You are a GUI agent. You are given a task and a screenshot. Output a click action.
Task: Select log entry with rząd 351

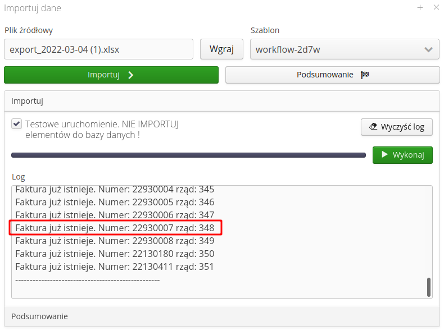click(115, 266)
